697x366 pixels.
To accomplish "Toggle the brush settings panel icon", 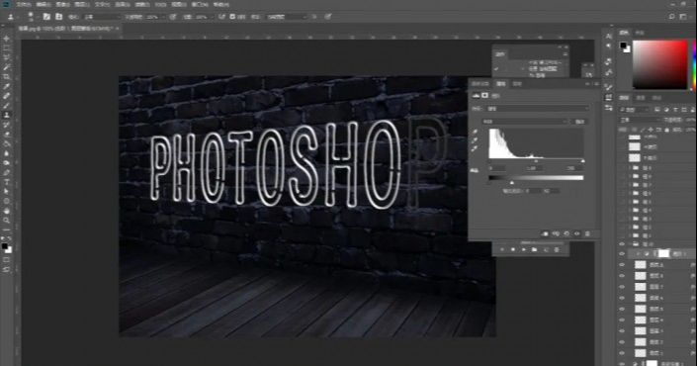I will [46, 17].
